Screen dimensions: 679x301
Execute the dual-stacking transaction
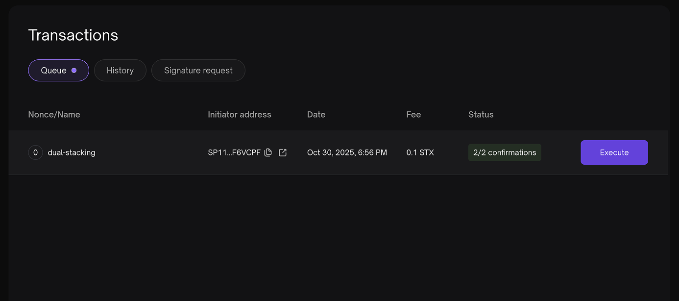click(614, 152)
